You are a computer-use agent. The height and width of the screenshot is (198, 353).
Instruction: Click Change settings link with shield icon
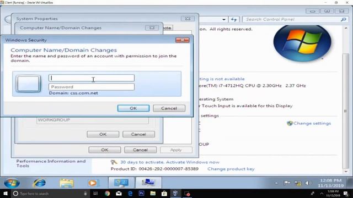(309, 123)
